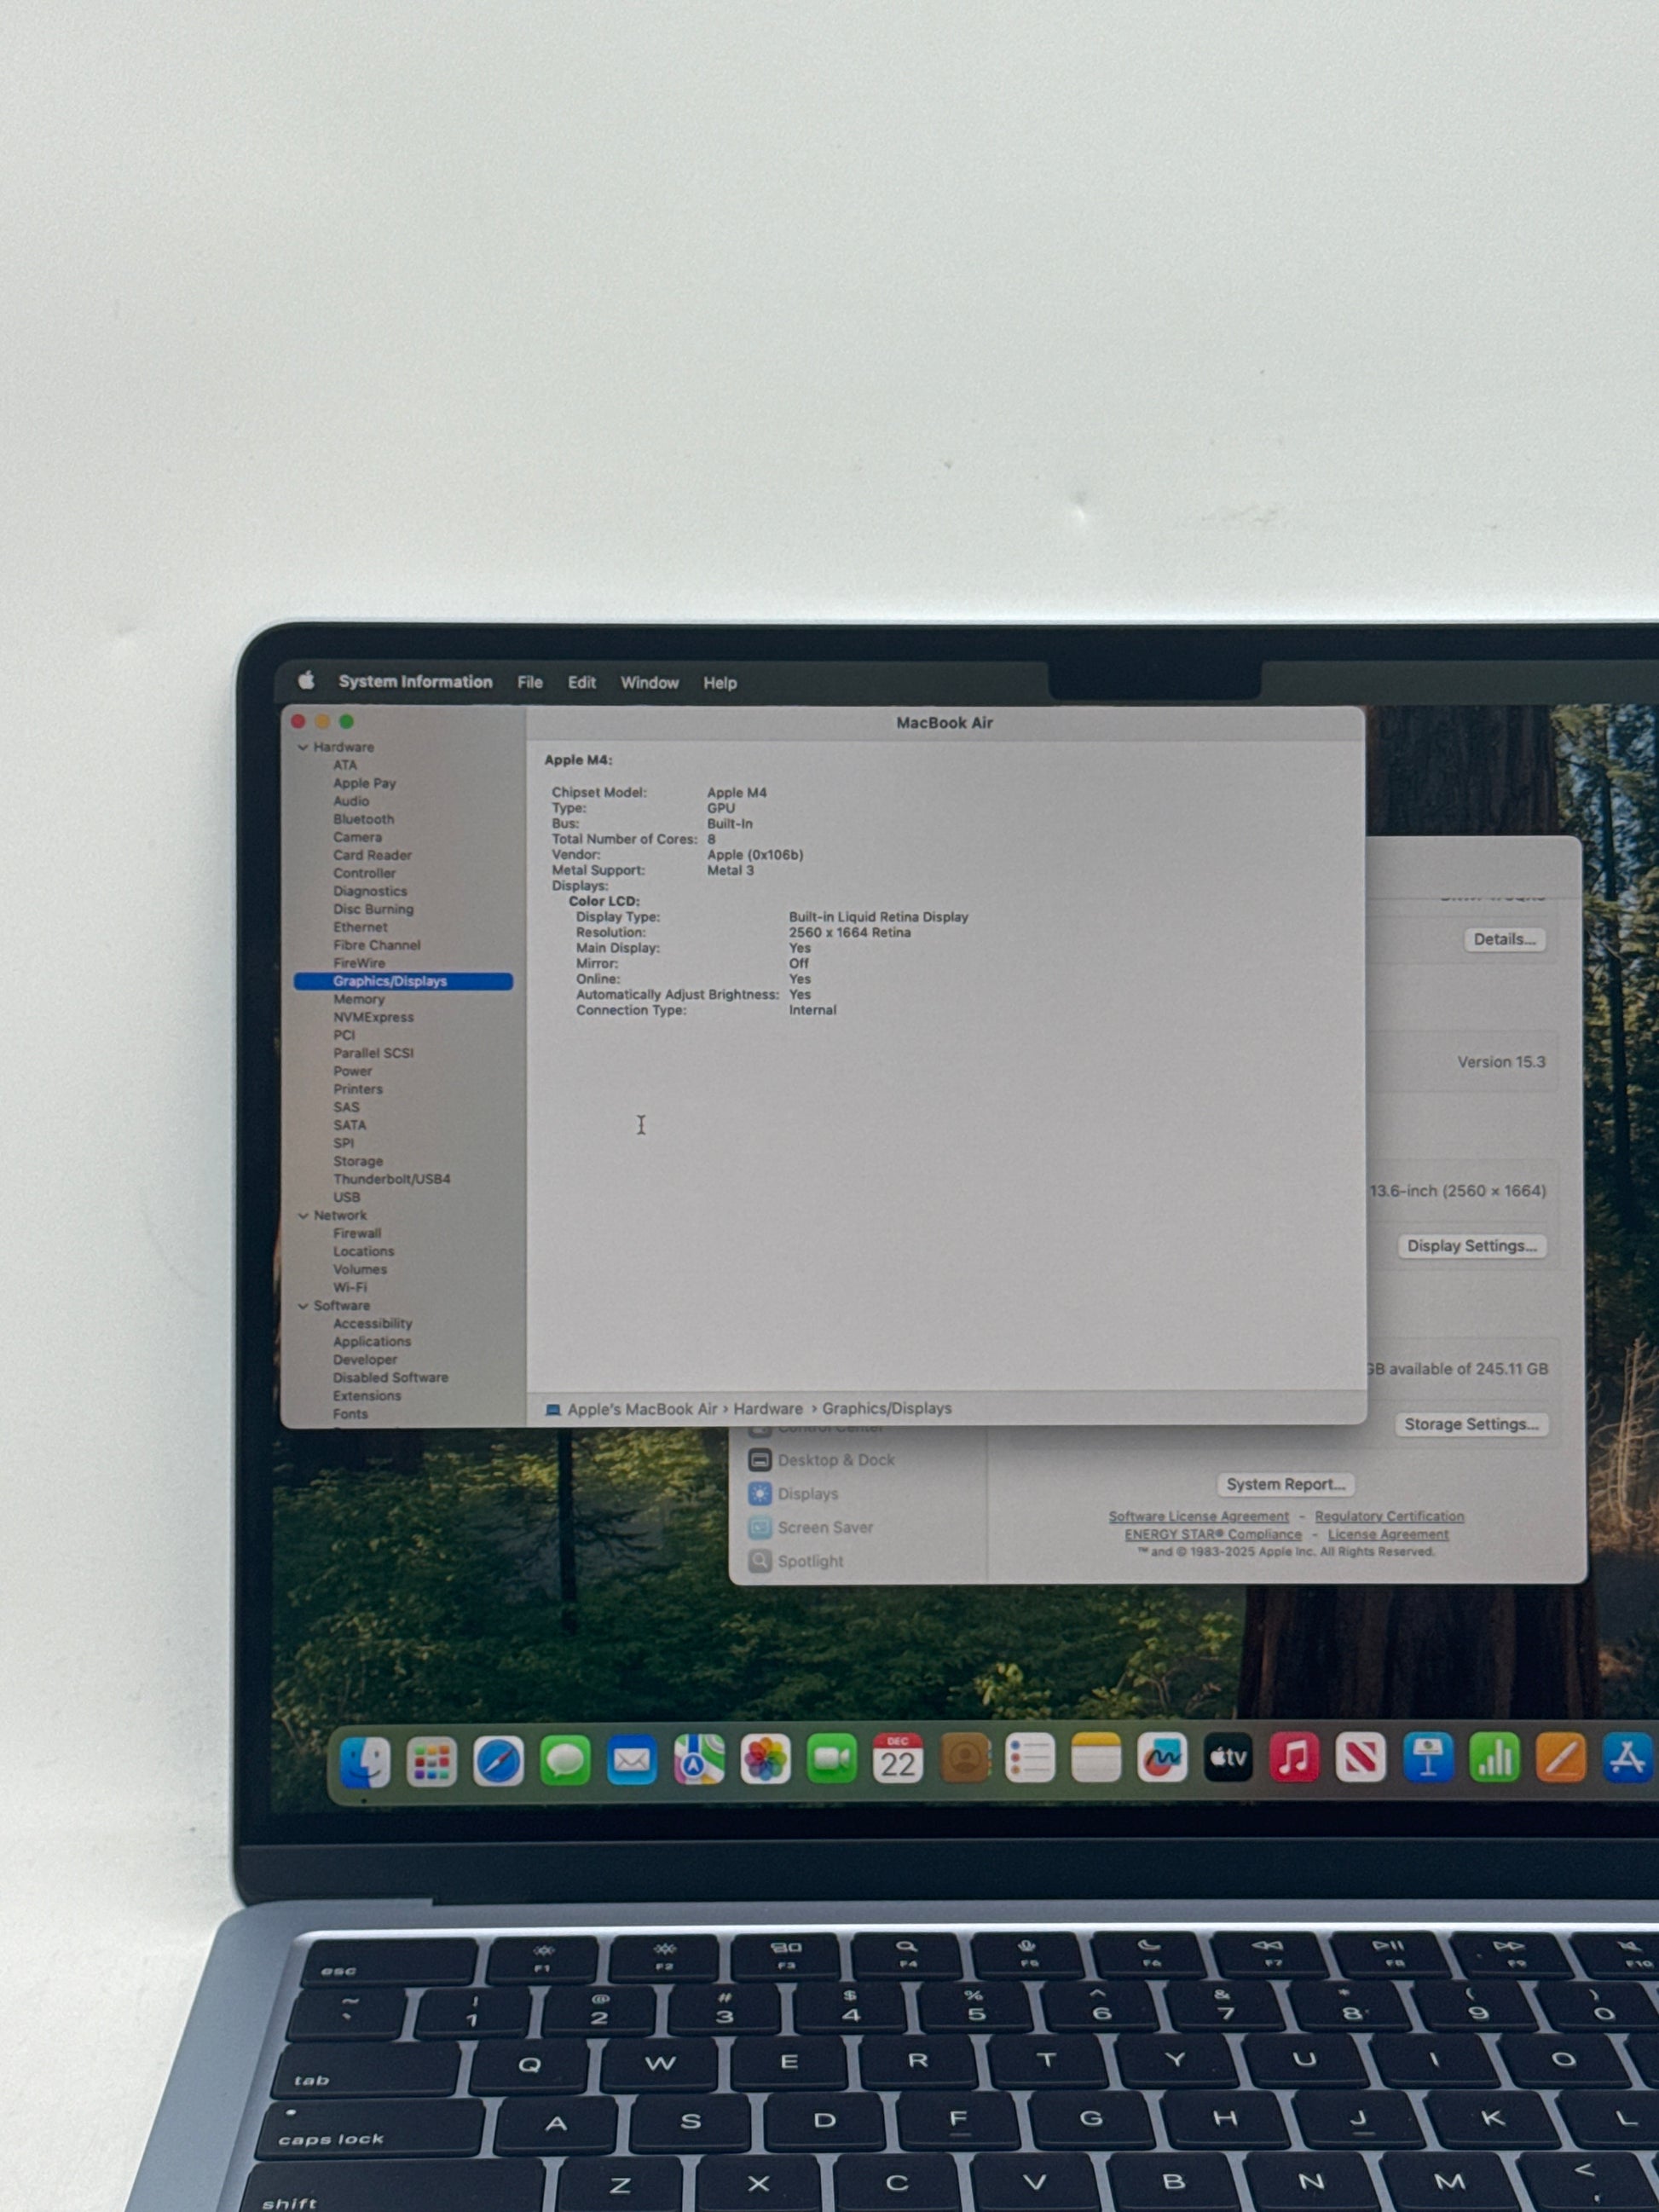Open the File menu

pyautogui.click(x=530, y=682)
